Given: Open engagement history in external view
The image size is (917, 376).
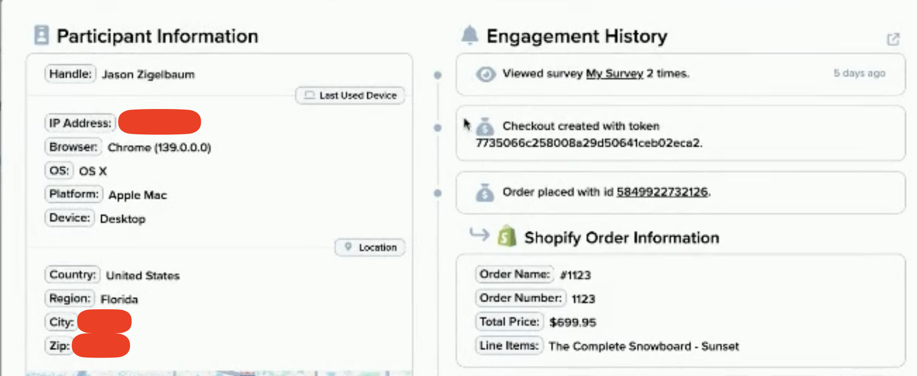Looking at the screenshot, I should 893,39.
